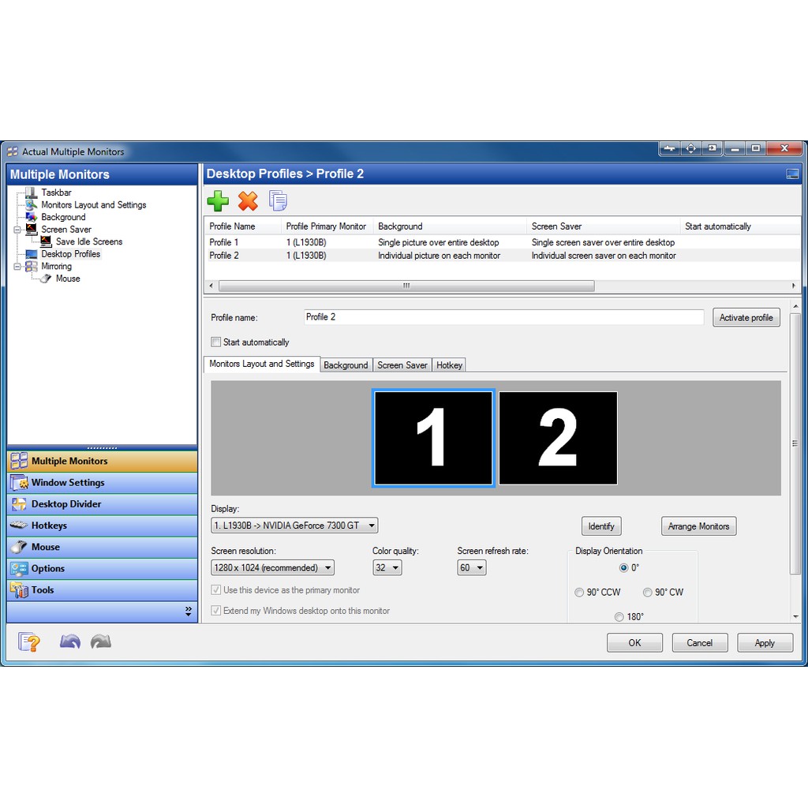Switch to the Hotkey tab
This screenshot has width=808, height=808.
[x=449, y=365]
